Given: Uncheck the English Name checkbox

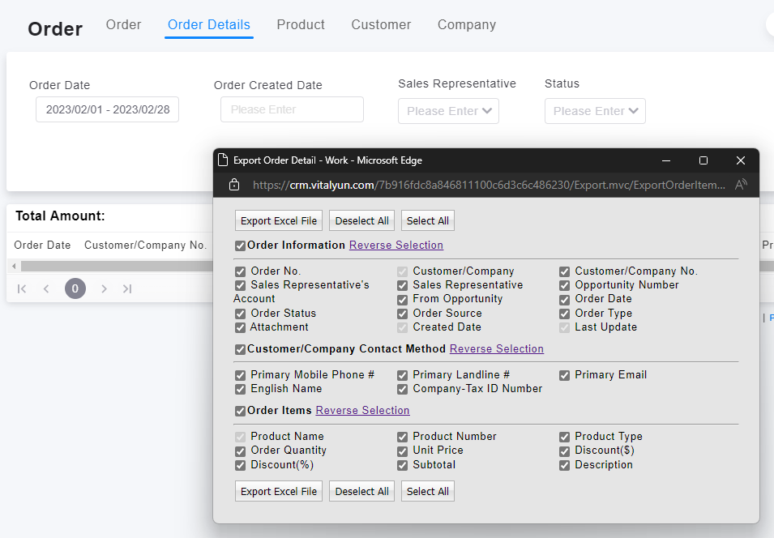Looking at the screenshot, I should (241, 390).
